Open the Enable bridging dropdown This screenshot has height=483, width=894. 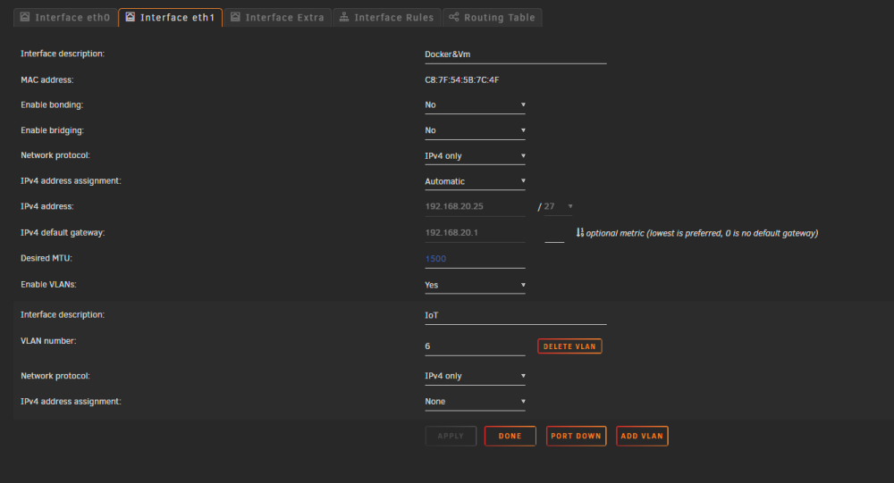click(475, 131)
